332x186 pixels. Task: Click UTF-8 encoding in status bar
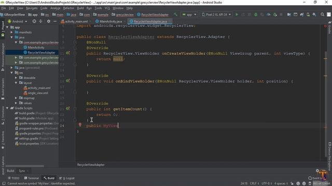(267, 184)
